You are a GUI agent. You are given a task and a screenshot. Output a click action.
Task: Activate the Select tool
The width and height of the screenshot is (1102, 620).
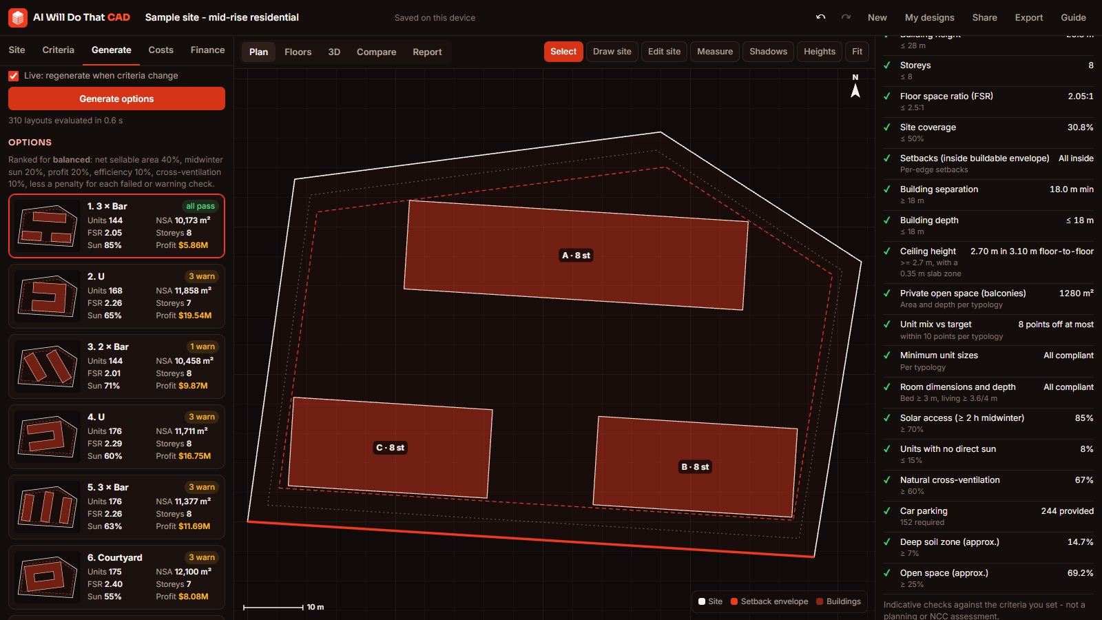pyautogui.click(x=563, y=52)
